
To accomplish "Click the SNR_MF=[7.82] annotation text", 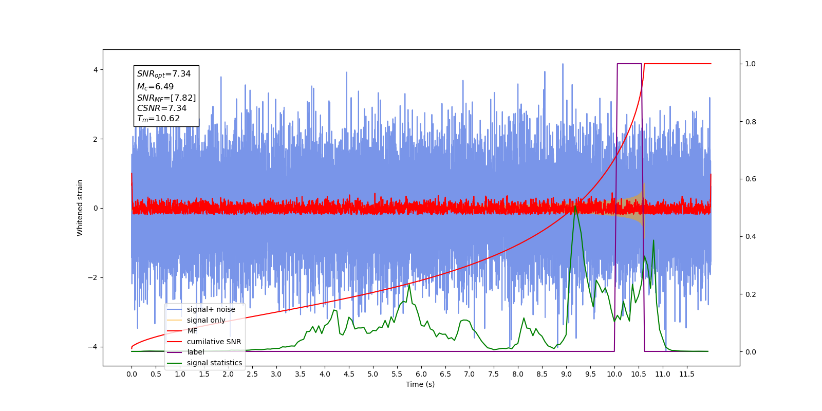I will 166,98.
